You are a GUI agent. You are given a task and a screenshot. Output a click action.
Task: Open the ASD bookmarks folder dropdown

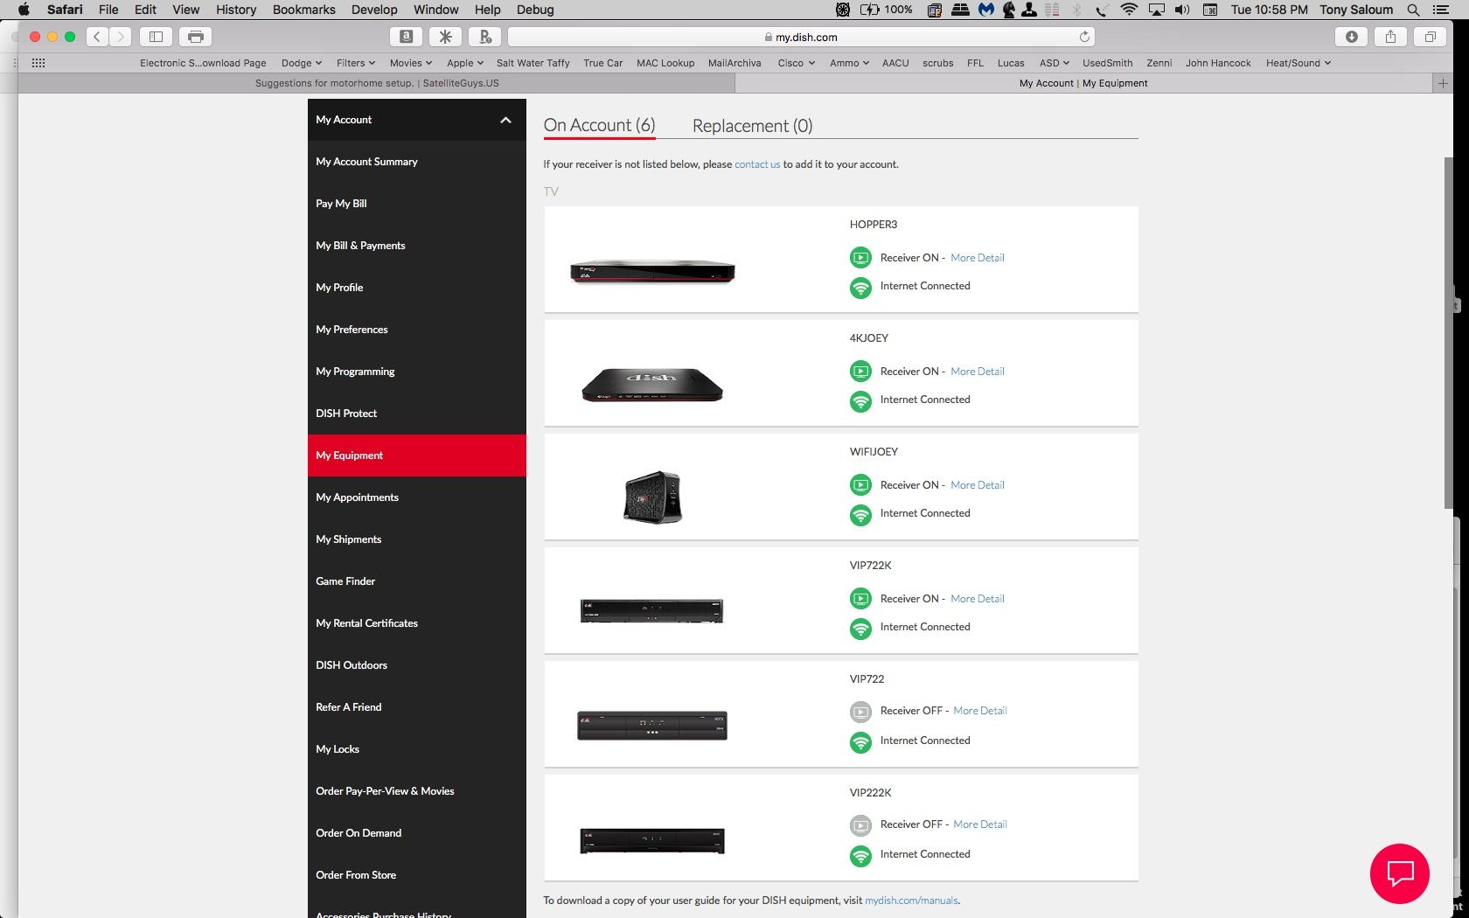click(1055, 63)
